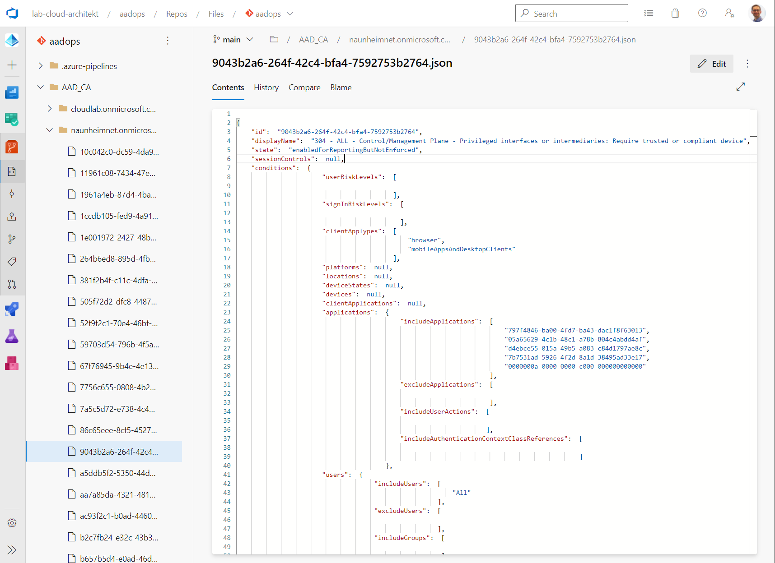This screenshot has width=775, height=563.
Task: Go to Repos breadcrumb link
Action: pos(177,14)
